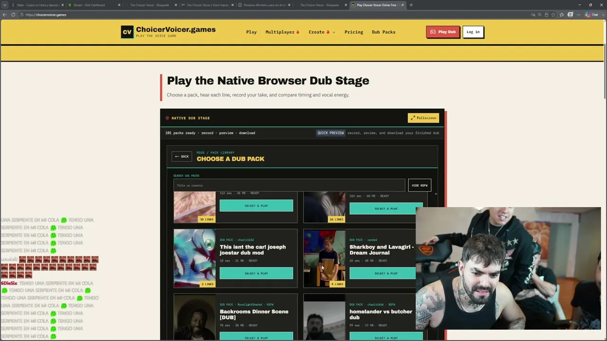Open the browser three-dot settings menu
The height and width of the screenshot is (341, 607).
[x=579, y=15]
